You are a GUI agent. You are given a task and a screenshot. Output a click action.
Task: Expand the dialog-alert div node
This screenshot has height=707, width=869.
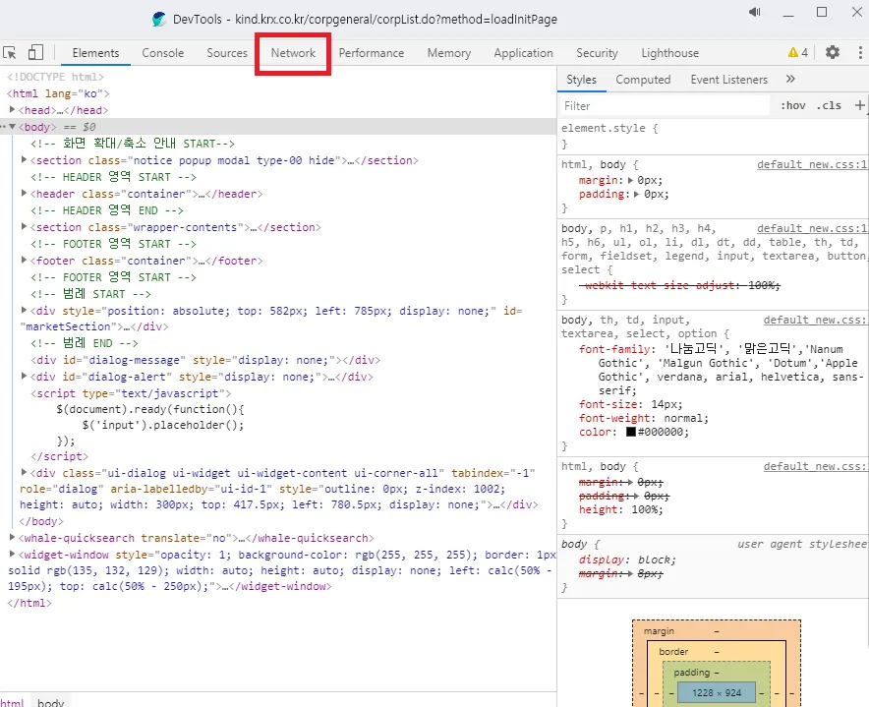(x=24, y=376)
